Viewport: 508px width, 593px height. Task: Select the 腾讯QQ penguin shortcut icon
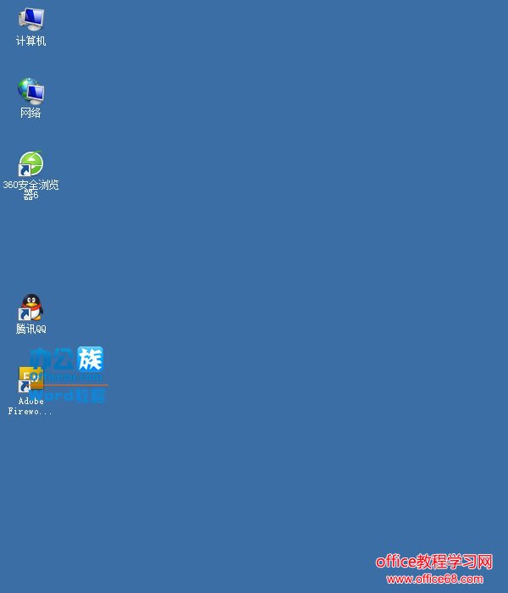(x=31, y=307)
